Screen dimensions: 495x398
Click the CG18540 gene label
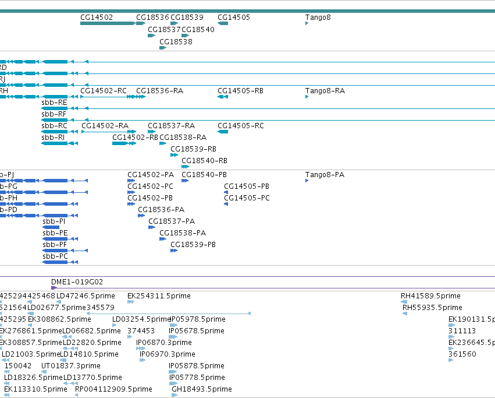198,29
